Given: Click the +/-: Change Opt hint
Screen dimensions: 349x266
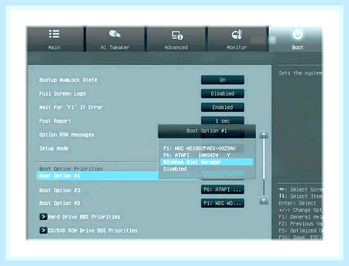Looking at the screenshot, I should pyautogui.click(x=300, y=210).
